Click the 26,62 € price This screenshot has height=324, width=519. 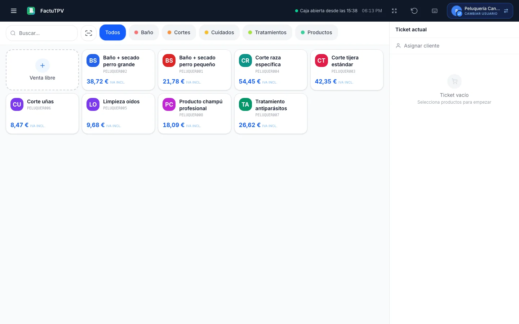tap(249, 125)
